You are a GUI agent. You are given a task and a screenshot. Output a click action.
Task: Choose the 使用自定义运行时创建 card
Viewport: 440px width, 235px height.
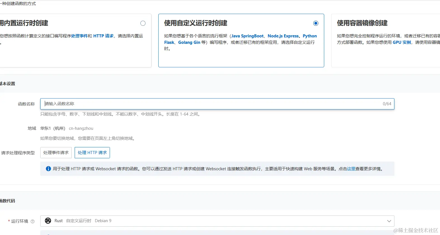[241, 40]
